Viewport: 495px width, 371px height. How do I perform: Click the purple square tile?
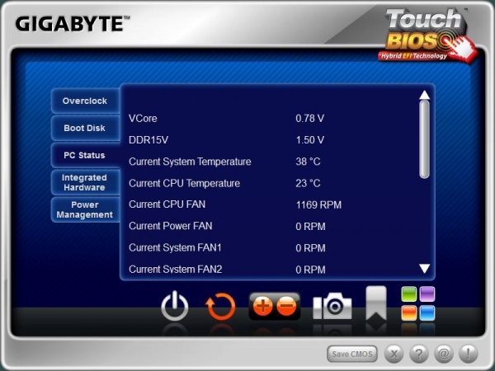tap(427, 294)
